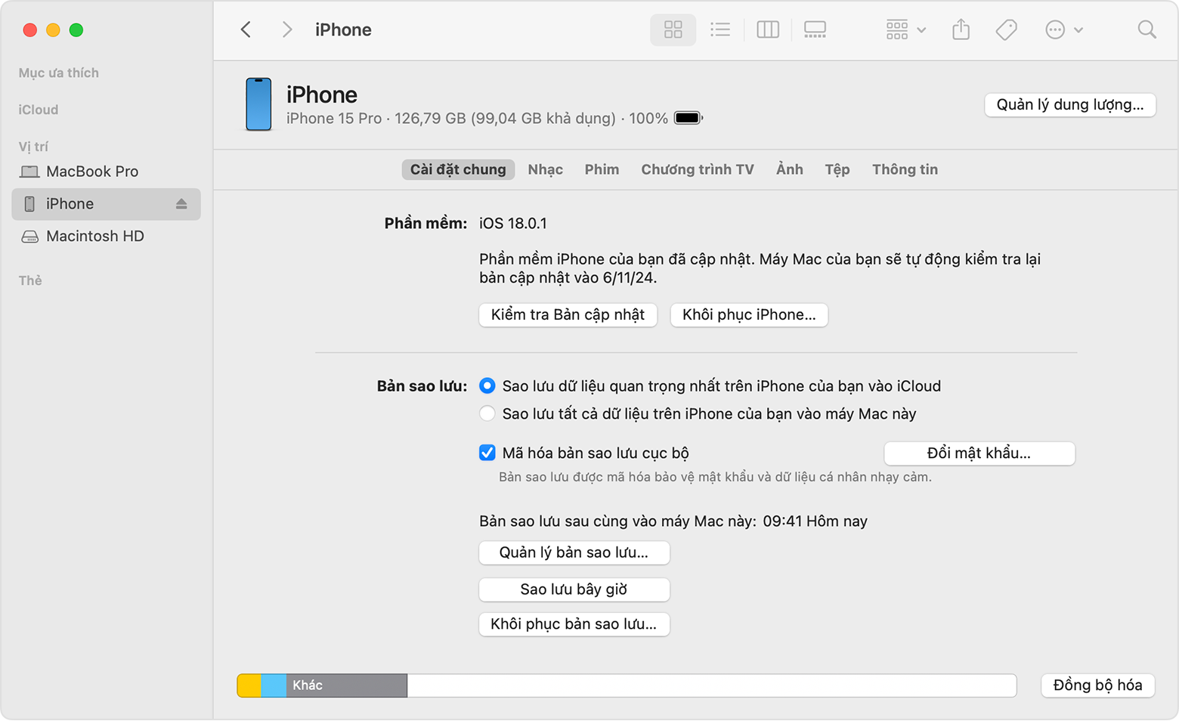
Task: Select Macintosh HD in the sidebar
Action: pyautogui.click(x=94, y=236)
